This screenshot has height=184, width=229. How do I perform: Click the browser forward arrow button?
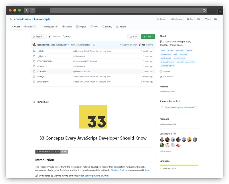coord(33,10)
